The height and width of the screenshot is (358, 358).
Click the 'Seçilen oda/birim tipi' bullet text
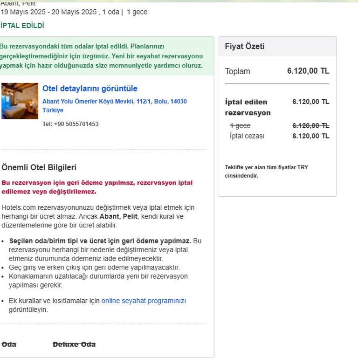[100, 241]
